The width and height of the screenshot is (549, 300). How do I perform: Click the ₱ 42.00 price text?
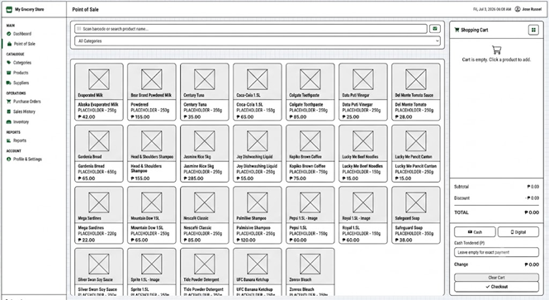(87, 117)
